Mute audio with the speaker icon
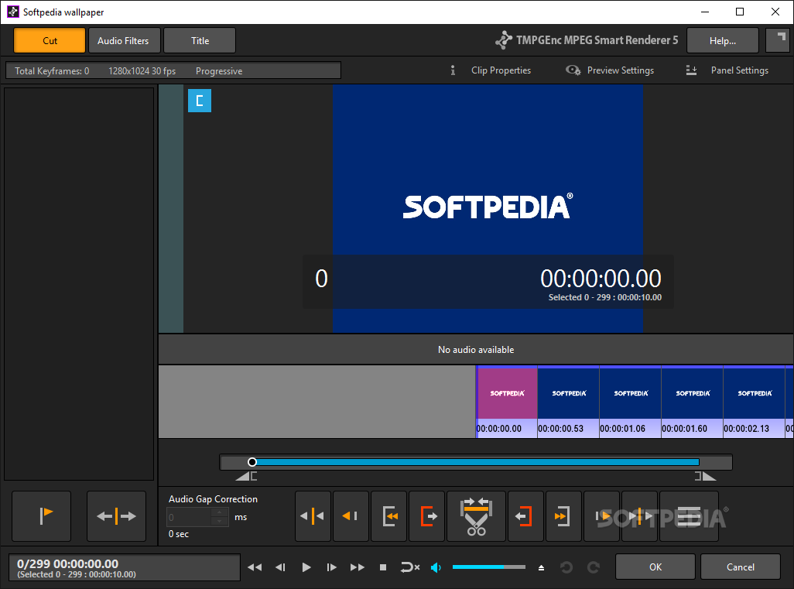Image resolution: width=794 pixels, height=589 pixels. coord(436,567)
